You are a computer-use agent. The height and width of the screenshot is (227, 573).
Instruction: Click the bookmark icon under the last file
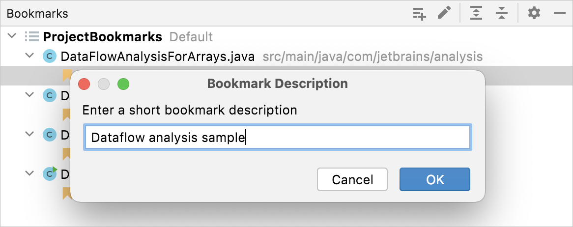click(66, 193)
